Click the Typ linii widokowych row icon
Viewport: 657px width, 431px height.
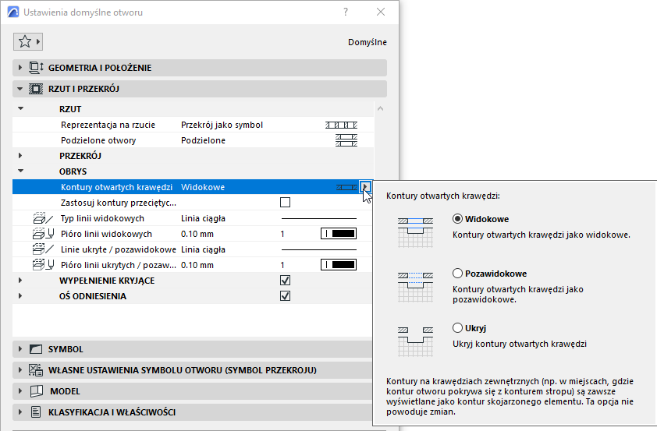(43, 218)
